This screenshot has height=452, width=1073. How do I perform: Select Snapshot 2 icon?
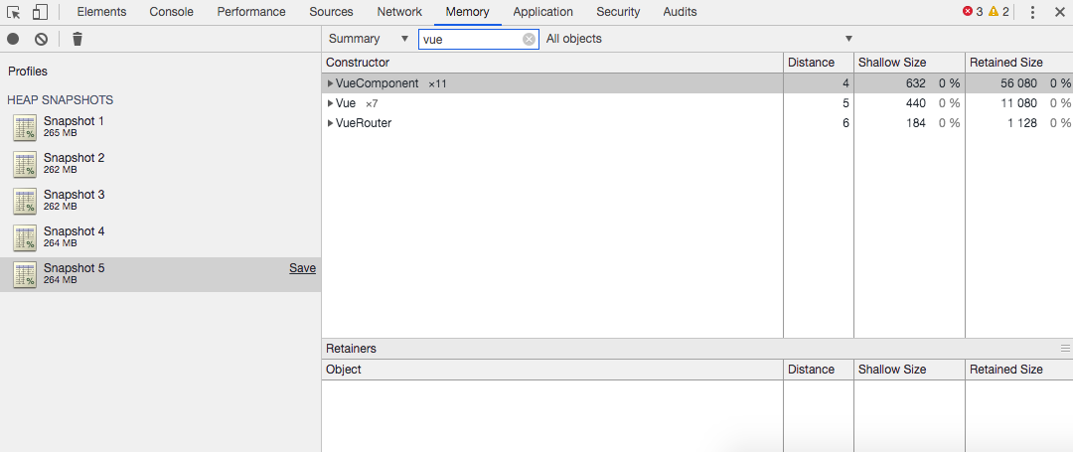point(25,164)
